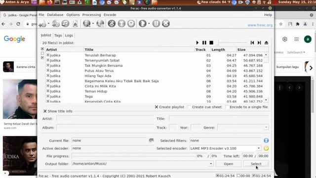Click the CDDB database query icon
The width and height of the screenshot is (316, 178).
coord(87,24)
